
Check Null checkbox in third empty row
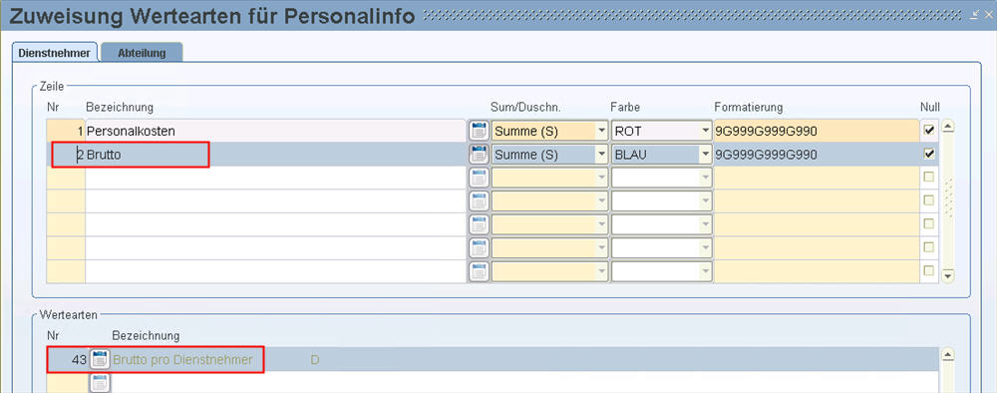click(x=929, y=223)
